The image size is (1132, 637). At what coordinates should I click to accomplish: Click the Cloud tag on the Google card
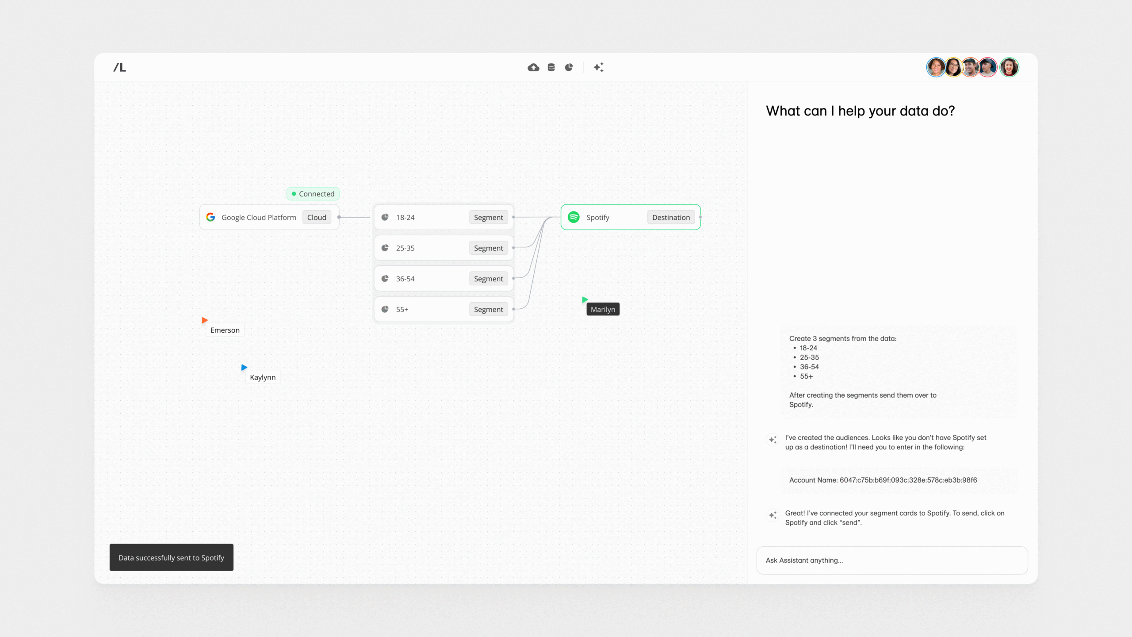tap(317, 217)
